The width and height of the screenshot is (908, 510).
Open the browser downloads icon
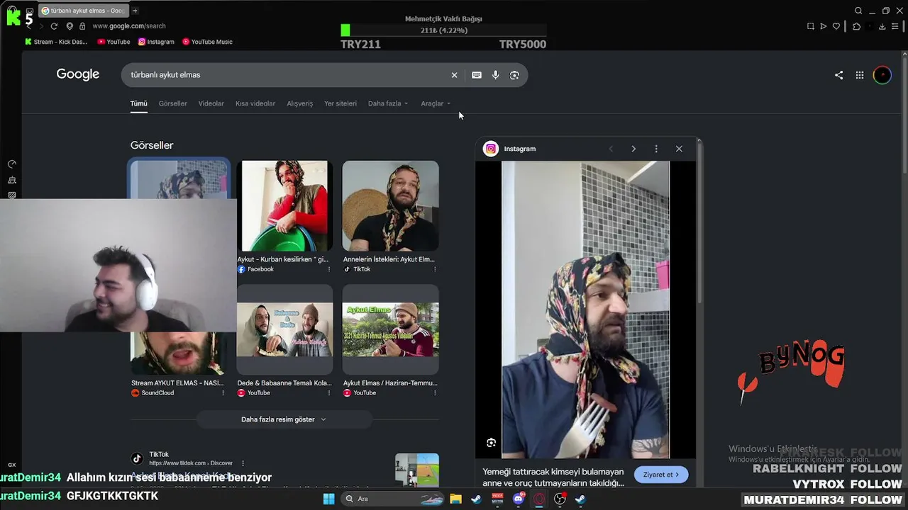pyautogui.click(x=882, y=26)
